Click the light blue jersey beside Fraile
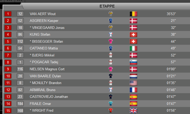 (111, 103)
